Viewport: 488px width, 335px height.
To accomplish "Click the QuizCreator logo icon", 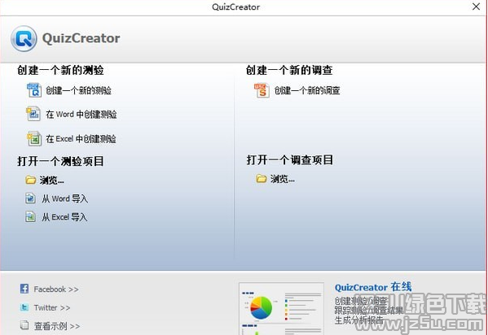I will tap(24, 38).
